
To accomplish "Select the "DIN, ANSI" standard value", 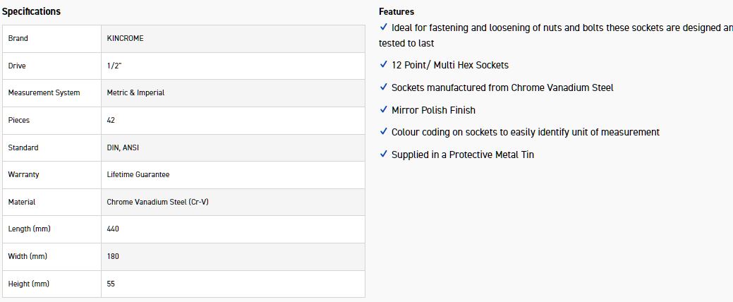I will [x=123, y=147].
